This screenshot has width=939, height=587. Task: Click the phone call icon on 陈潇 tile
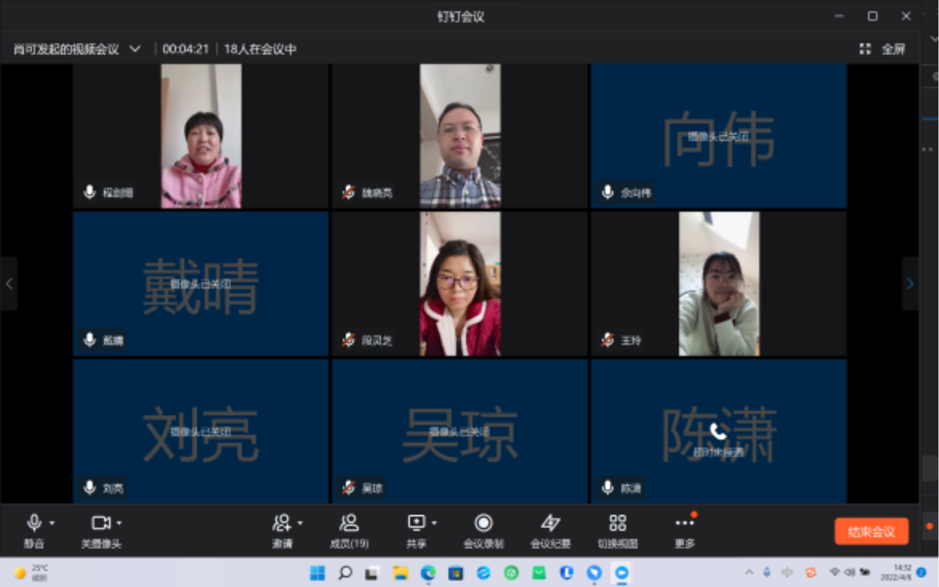[x=718, y=432]
